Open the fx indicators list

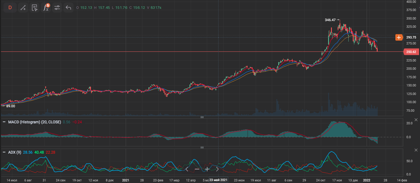pos(46,7)
